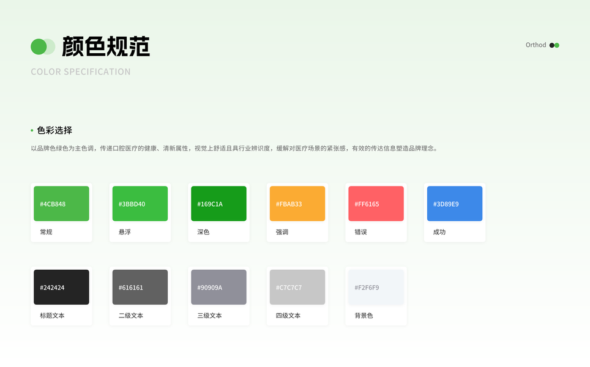Click the 悬浮 label
The width and height of the screenshot is (590, 367).
tap(124, 232)
